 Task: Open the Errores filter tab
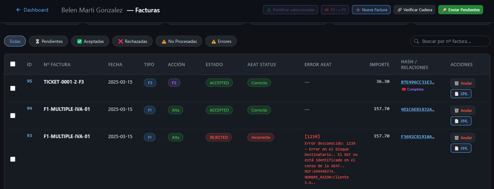[x=221, y=41]
